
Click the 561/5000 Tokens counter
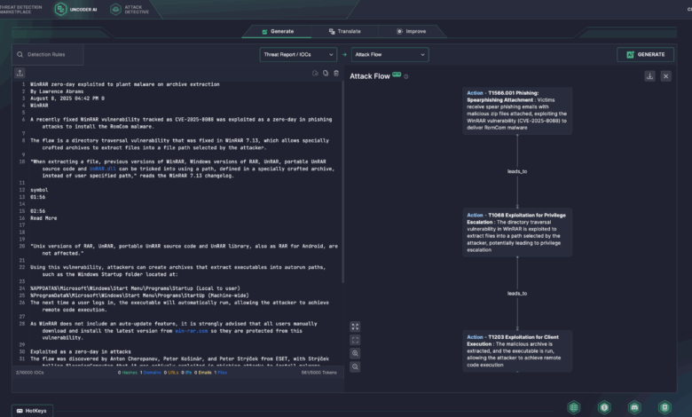point(319,373)
